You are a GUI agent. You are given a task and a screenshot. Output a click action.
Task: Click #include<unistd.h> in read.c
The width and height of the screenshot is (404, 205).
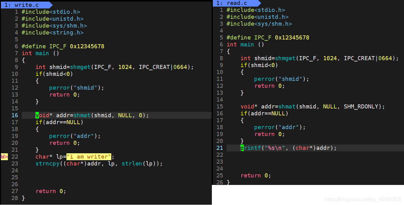tap(258, 17)
